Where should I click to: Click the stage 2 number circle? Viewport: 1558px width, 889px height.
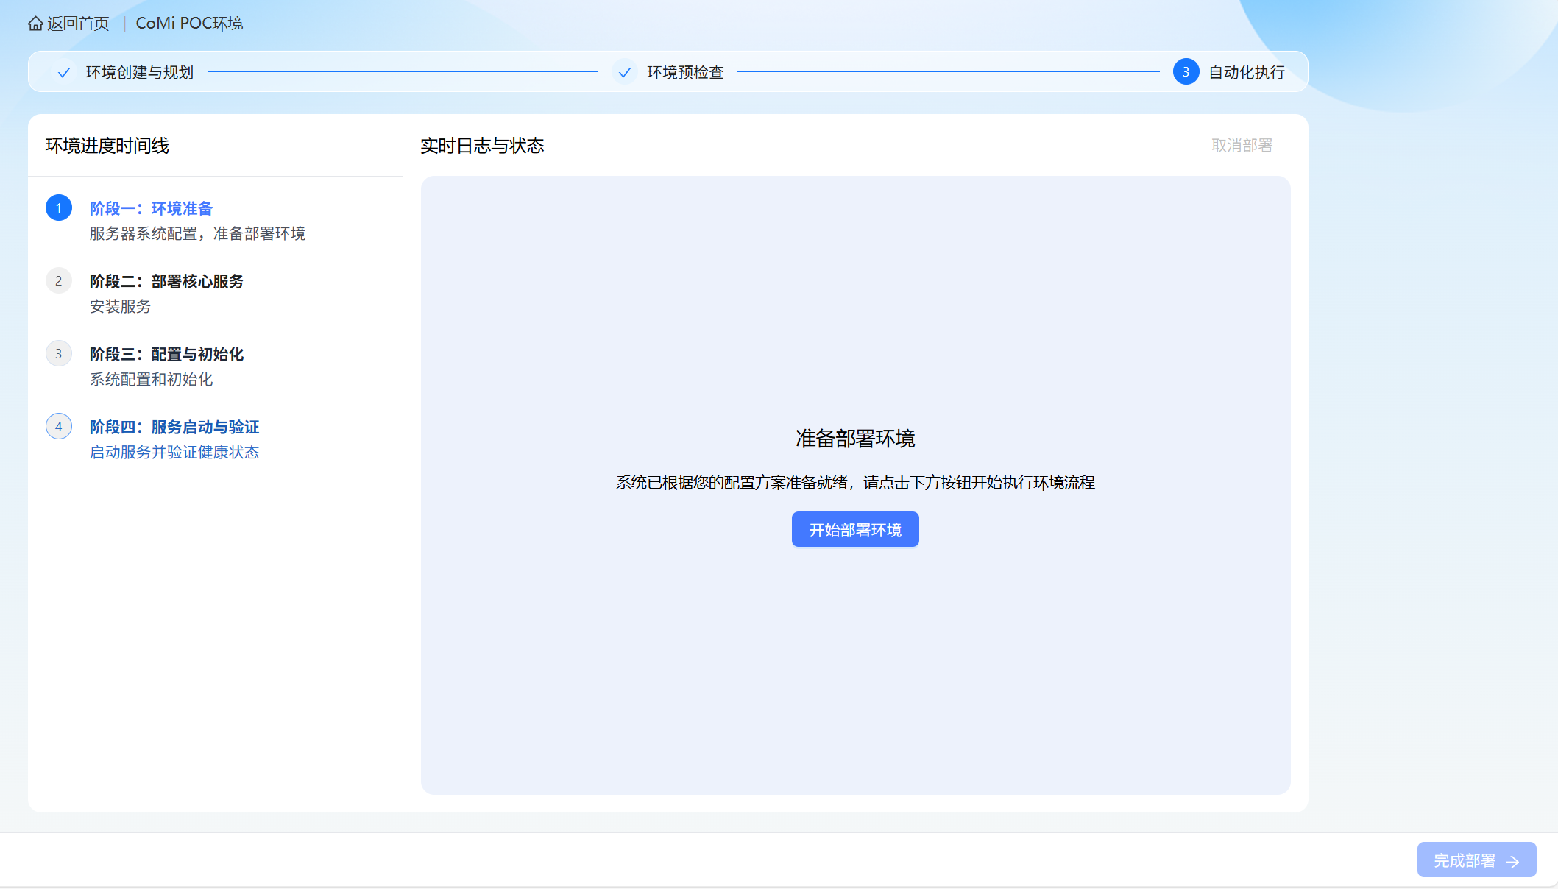pyautogui.click(x=59, y=281)
